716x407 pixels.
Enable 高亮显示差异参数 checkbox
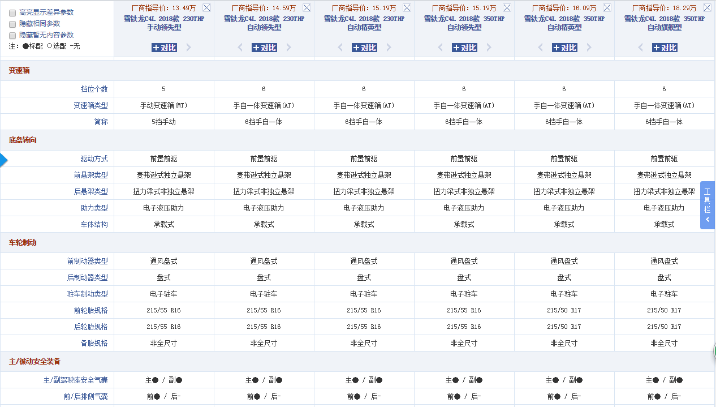12,12
